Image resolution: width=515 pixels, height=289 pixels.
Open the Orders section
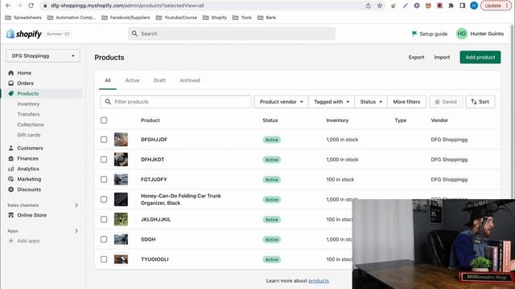[25, 83]
